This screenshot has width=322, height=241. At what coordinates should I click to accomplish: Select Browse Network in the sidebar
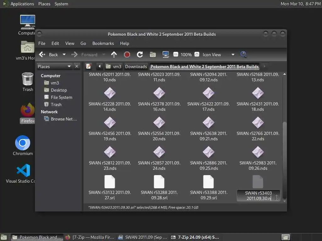(64, 119)
